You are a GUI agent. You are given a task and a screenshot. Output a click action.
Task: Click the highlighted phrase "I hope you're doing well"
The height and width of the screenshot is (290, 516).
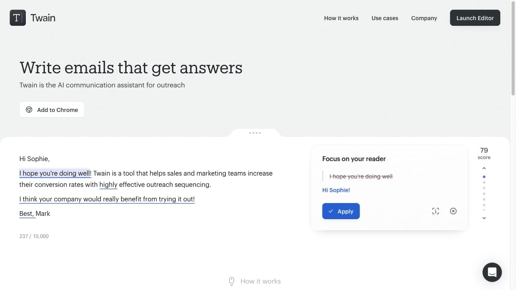(x=55, y=173)
